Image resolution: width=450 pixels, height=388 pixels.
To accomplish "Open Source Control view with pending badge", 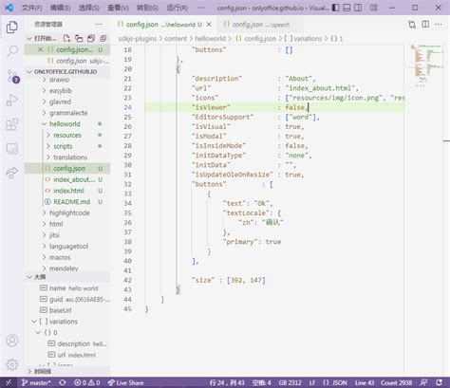I will coord(13,76).
